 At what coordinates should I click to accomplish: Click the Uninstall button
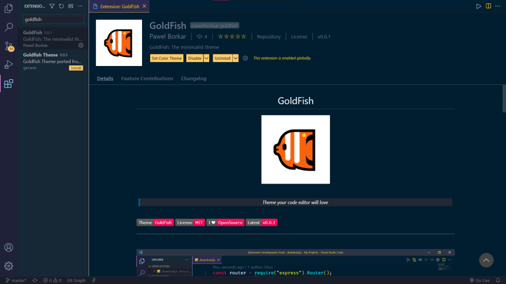[x=223, y=59]
